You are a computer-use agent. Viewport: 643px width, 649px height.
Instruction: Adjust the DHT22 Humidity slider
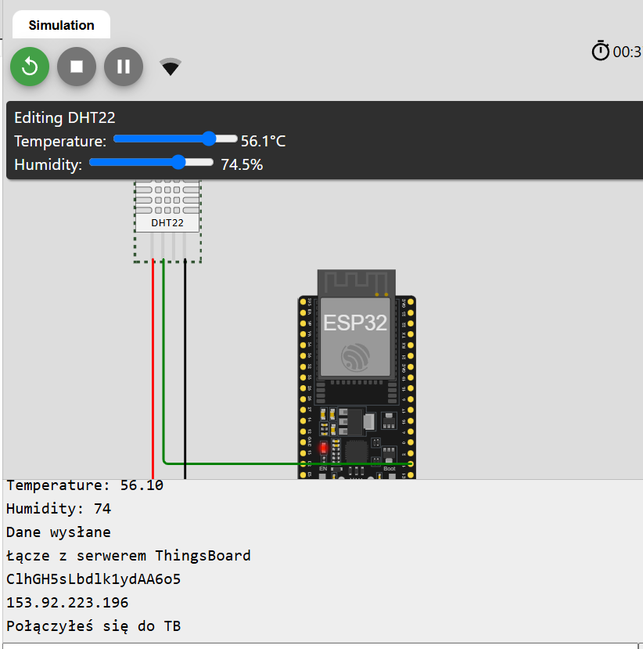point(151,162)
